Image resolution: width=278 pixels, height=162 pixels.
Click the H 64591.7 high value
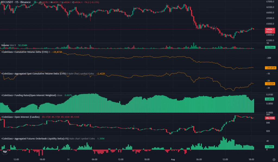point(55,2)
